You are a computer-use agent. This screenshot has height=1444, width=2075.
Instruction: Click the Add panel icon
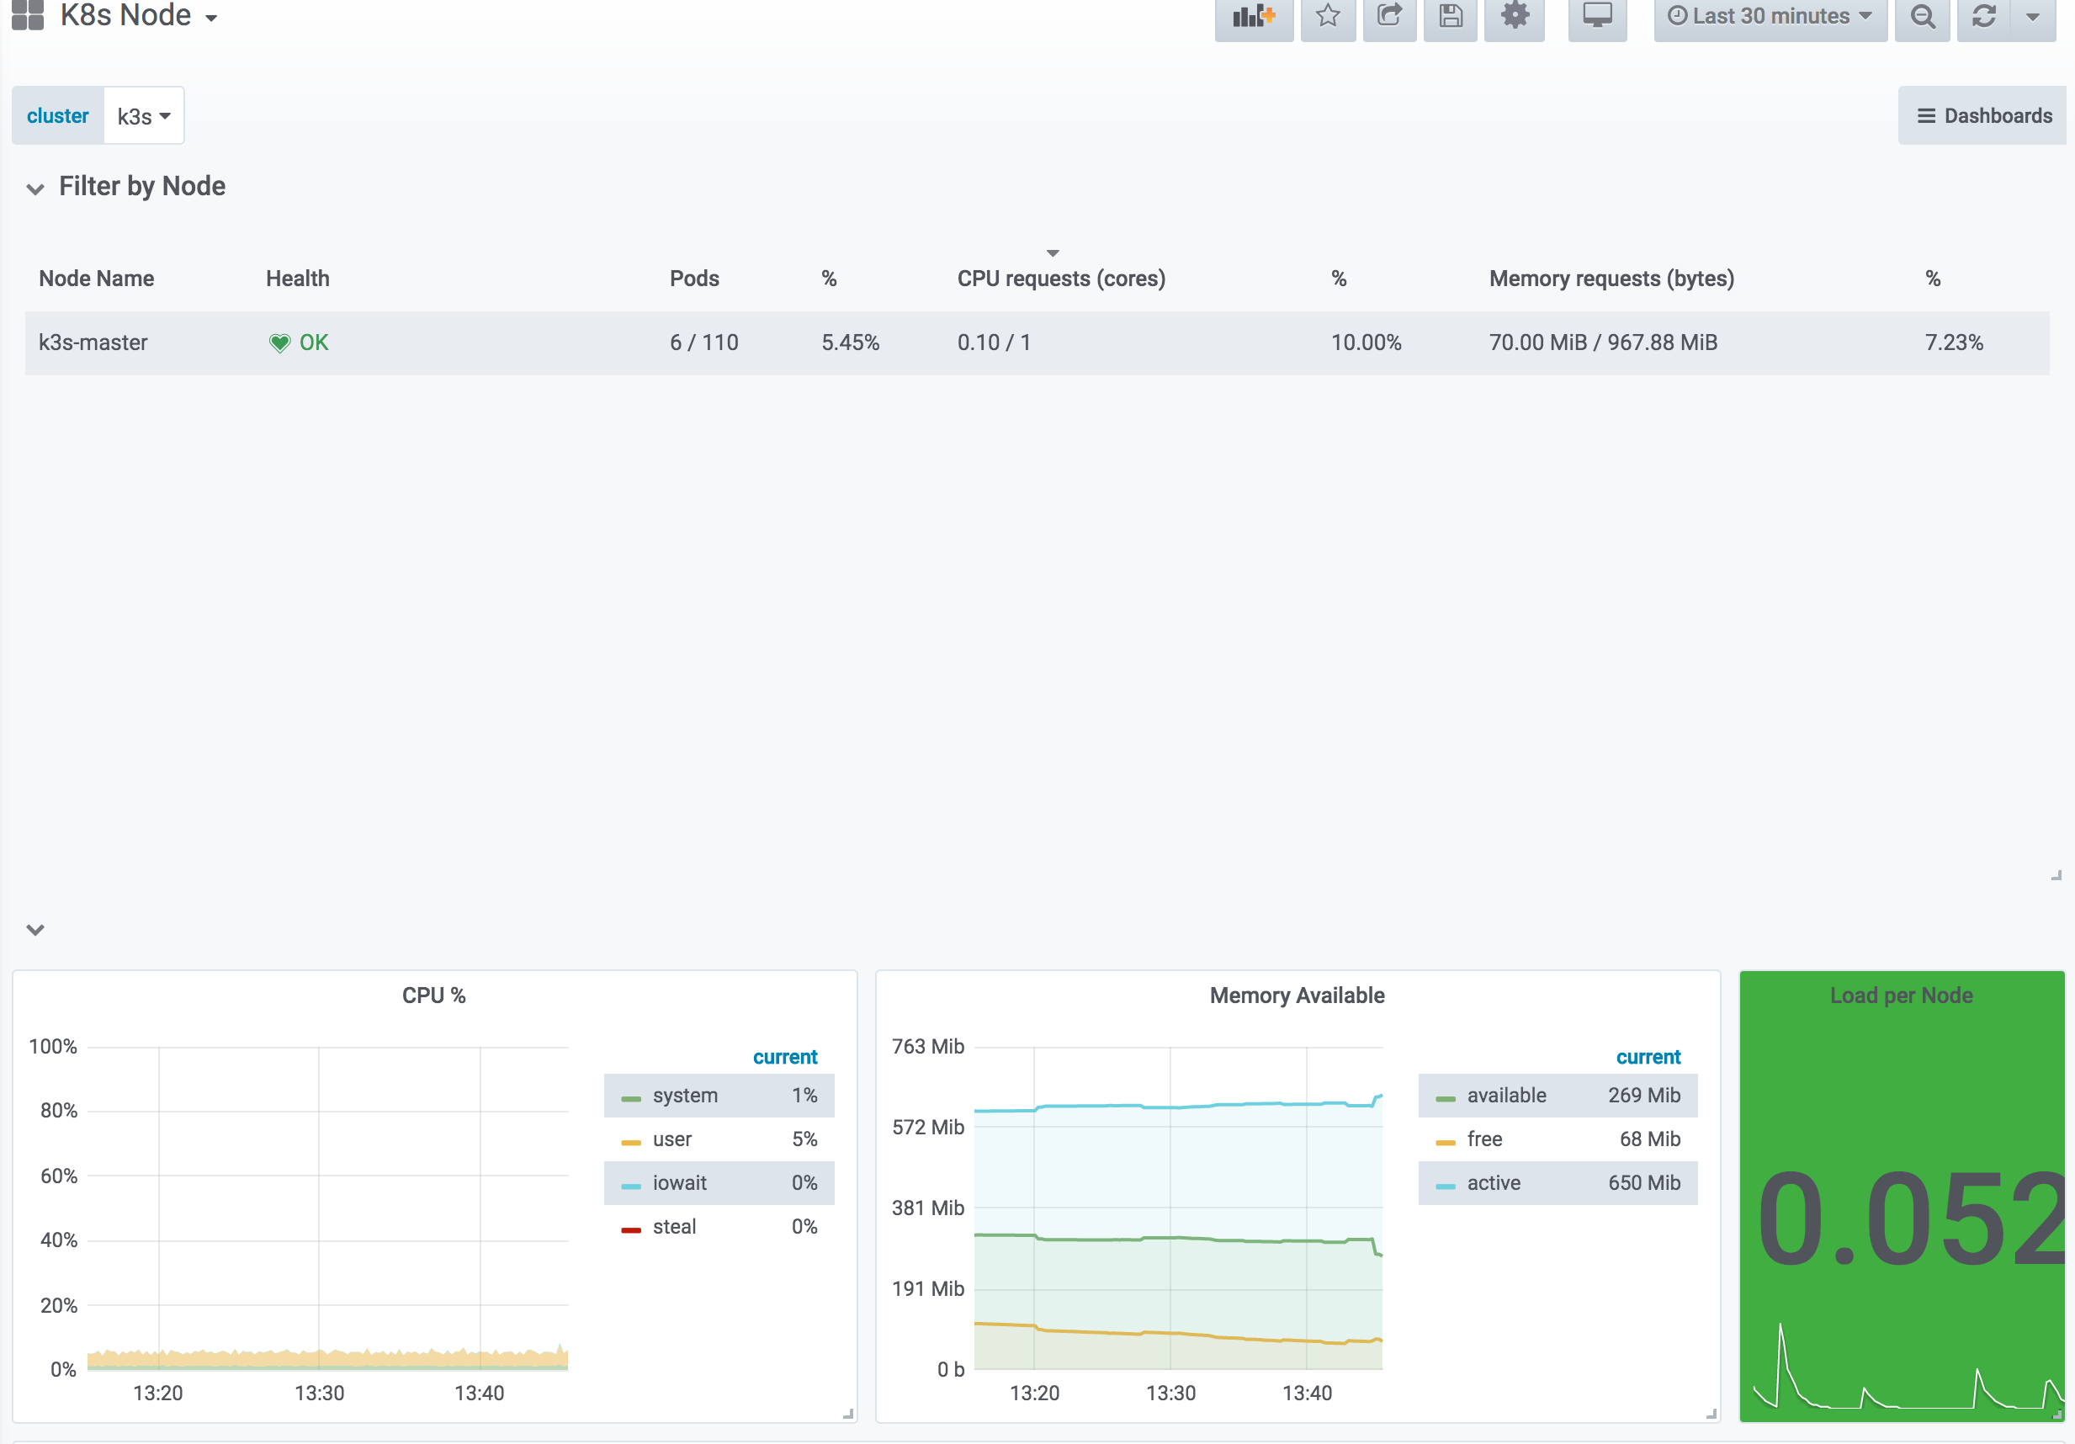pos(1254,17)
